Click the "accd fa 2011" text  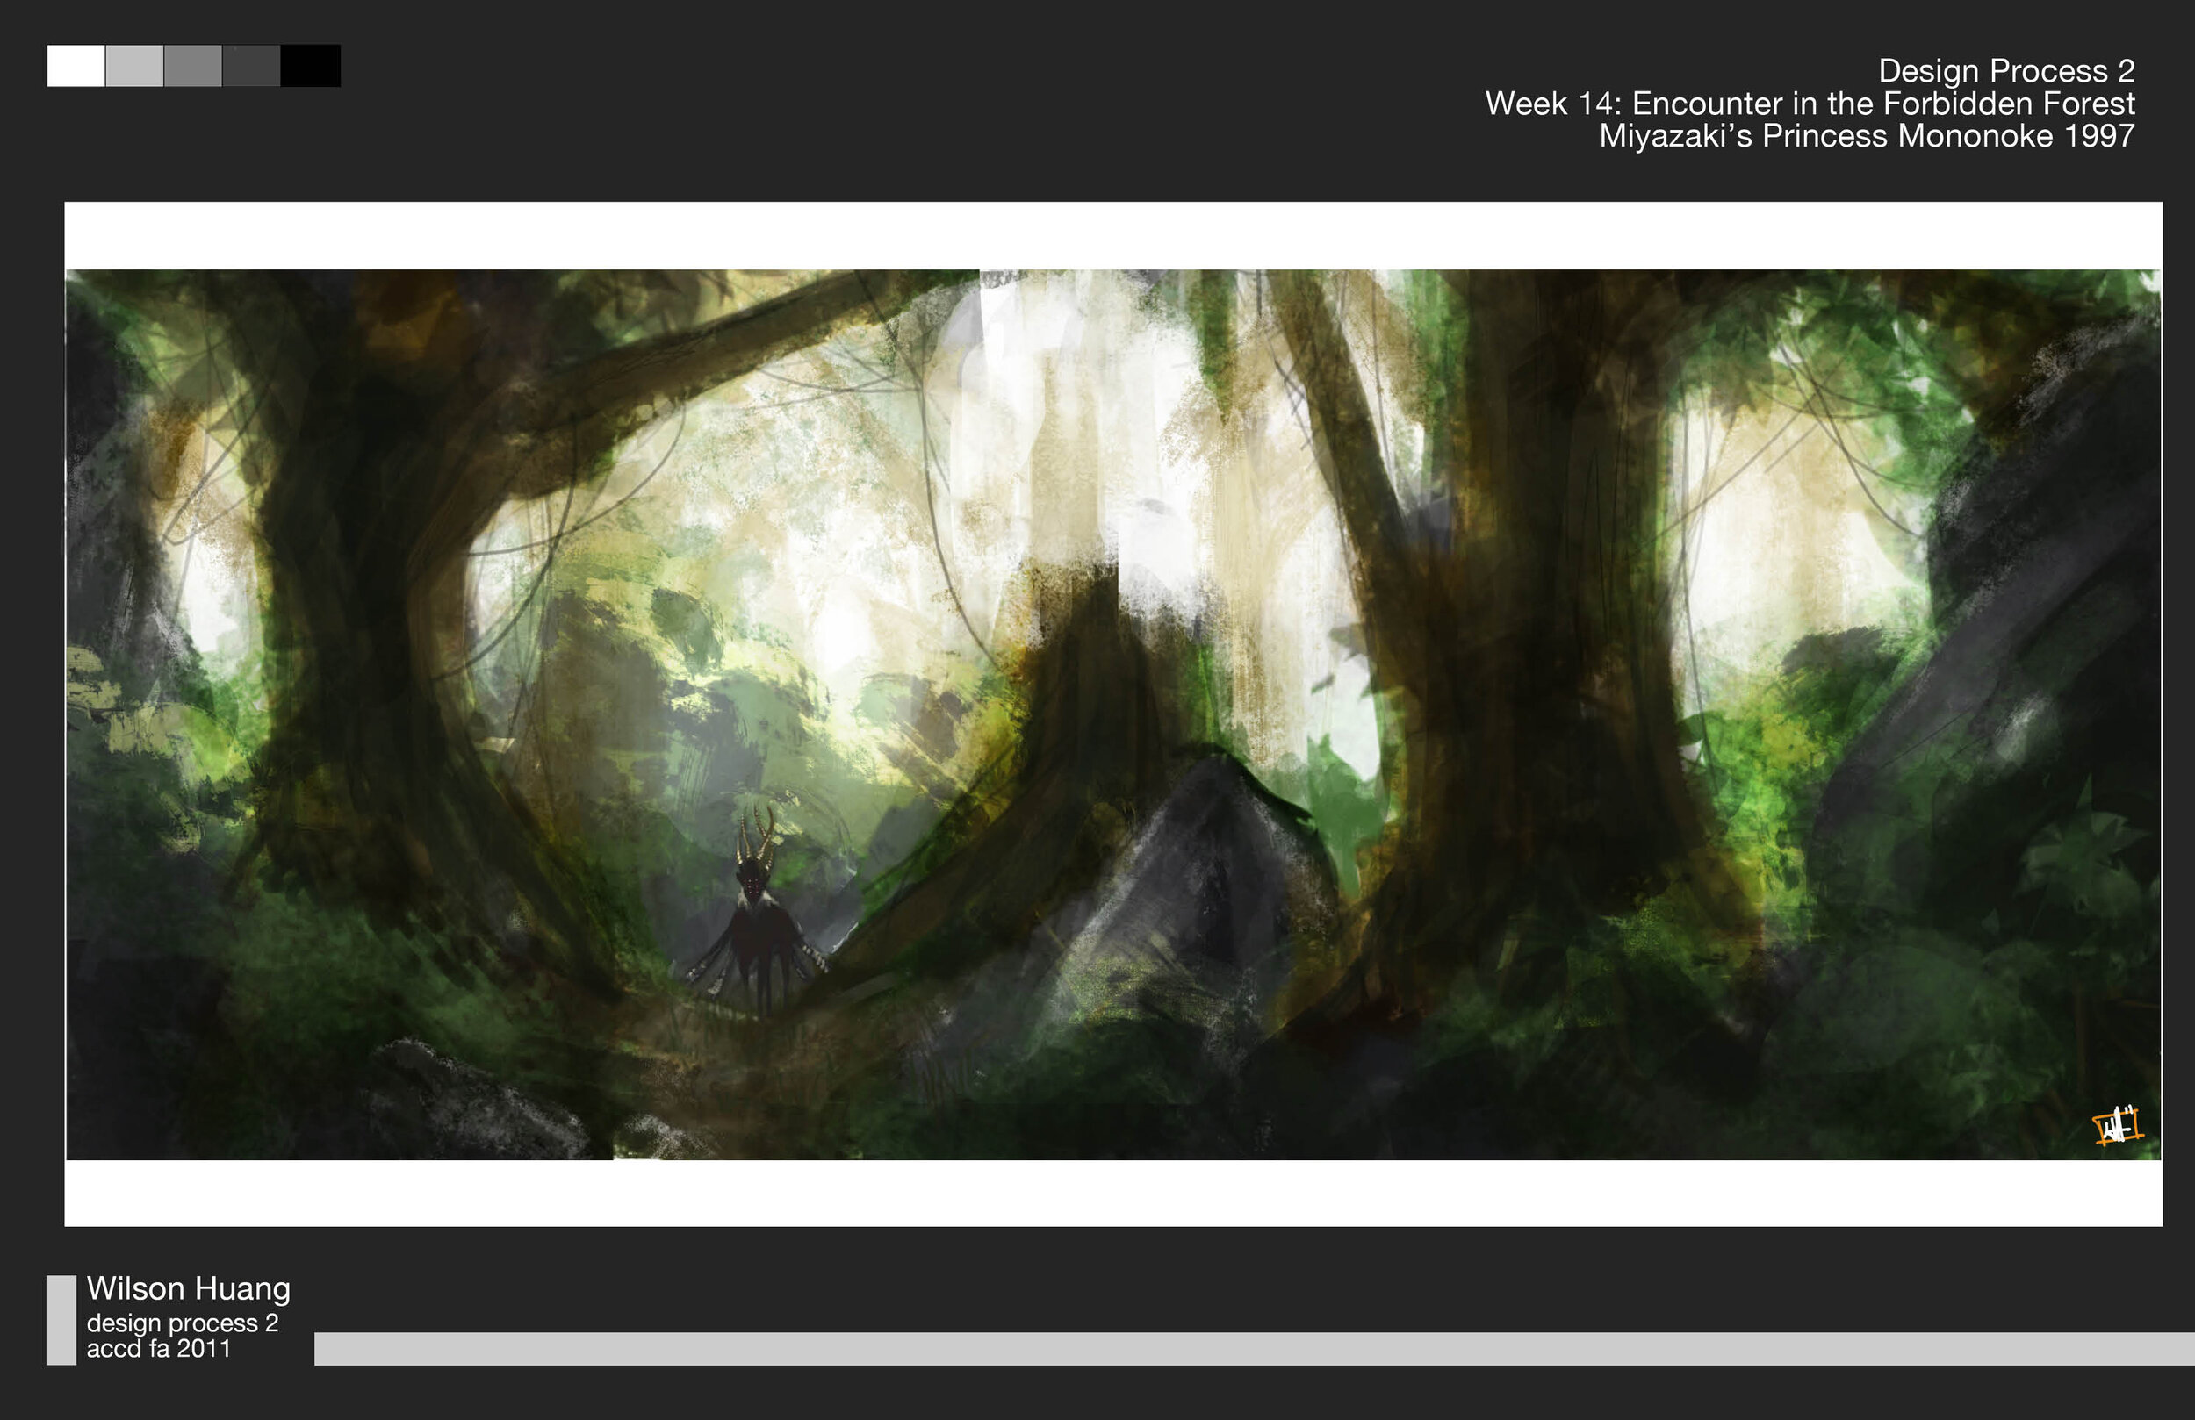159,1348
